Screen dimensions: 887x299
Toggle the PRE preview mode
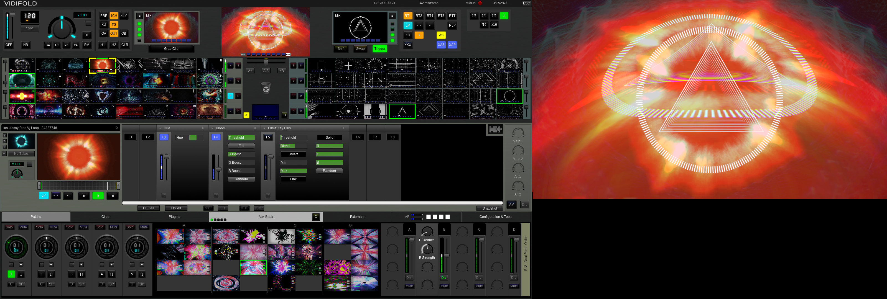[104, 16]
